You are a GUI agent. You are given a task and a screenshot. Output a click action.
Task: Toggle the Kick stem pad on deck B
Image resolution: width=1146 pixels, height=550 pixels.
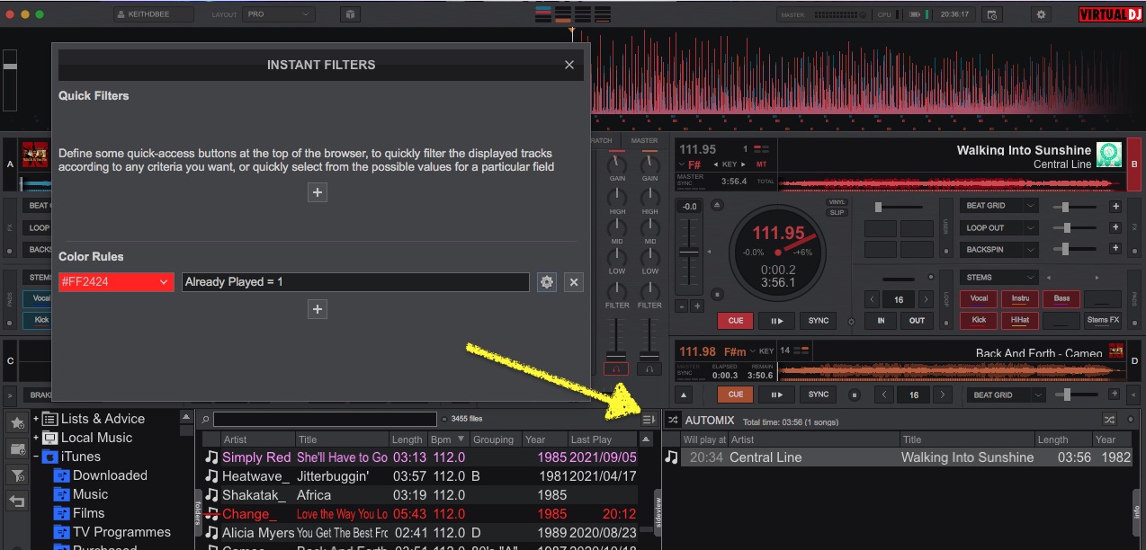[x=979, y=320]
